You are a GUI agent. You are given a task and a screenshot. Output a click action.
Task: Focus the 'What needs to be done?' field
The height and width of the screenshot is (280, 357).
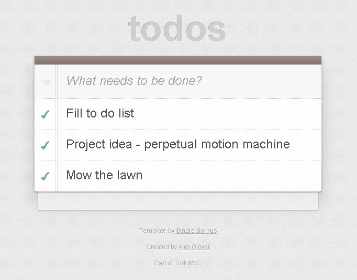[189, 81]
